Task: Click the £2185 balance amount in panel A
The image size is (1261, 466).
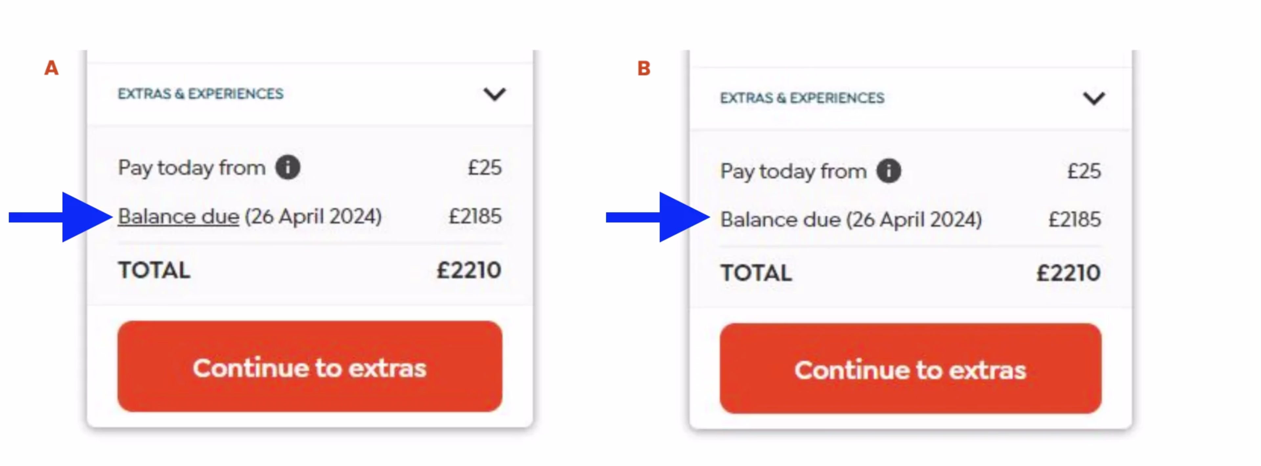Action: tap(475, 216)
